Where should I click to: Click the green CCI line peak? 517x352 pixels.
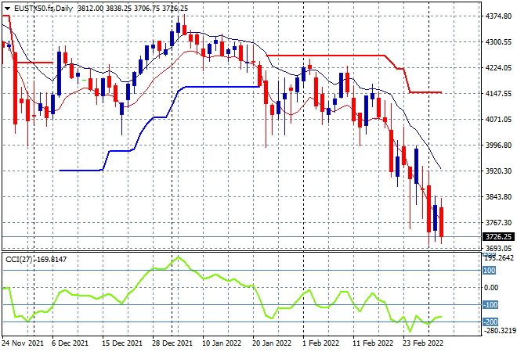(x=178, y=257)
